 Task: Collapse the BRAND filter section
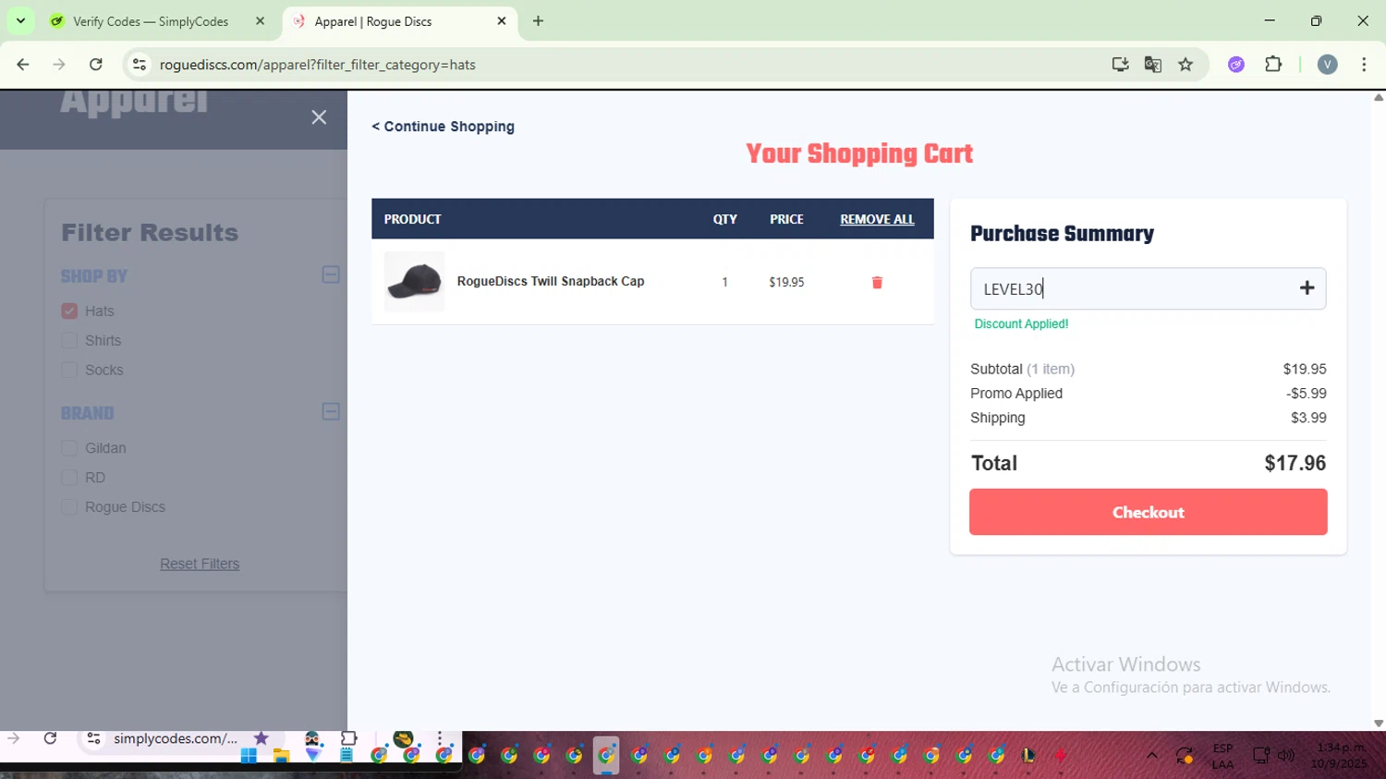point(331,411)
